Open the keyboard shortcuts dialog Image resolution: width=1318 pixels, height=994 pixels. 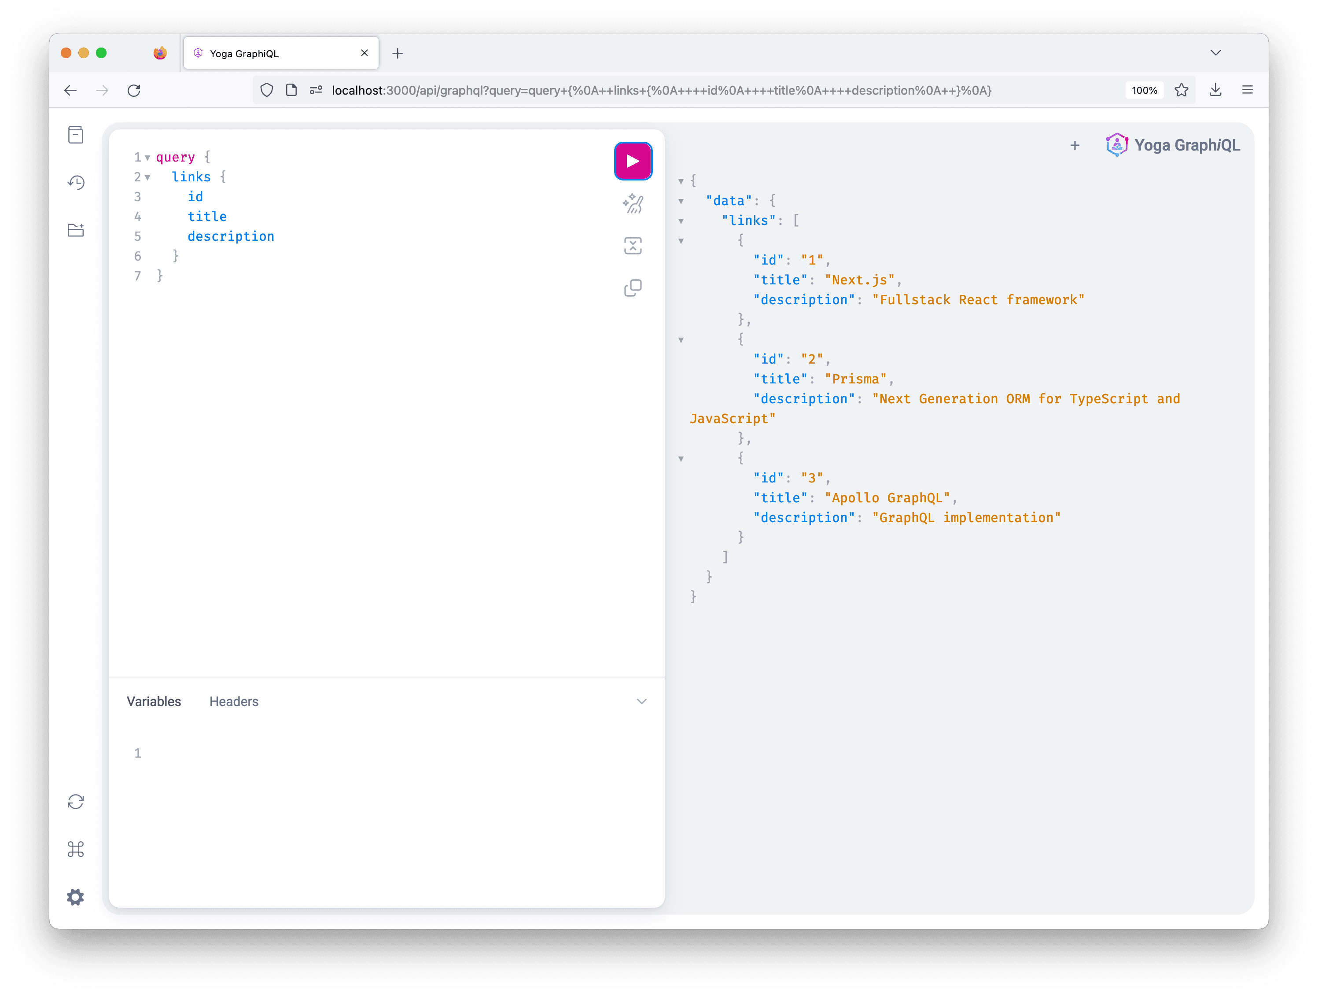click(76, 850)
